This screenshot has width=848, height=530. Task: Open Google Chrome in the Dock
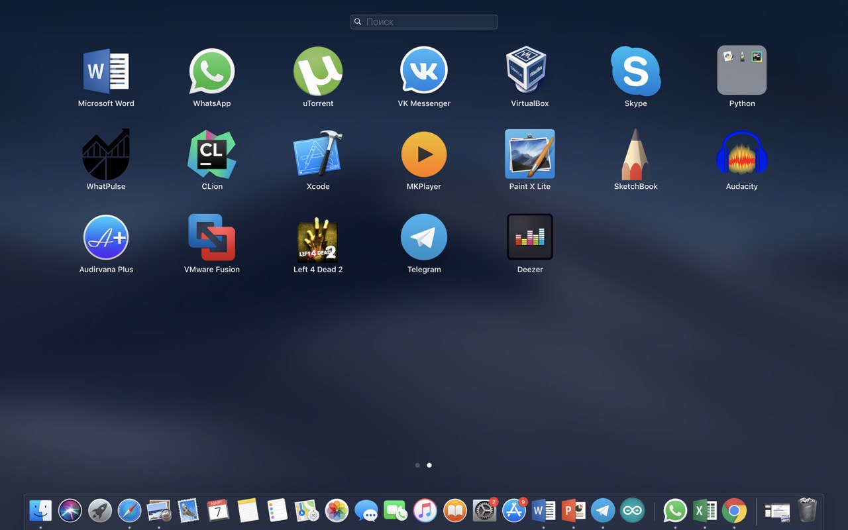[x=735, y=510]
